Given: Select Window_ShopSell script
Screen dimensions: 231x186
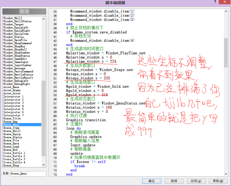Looking at the screenshot, I should tap(15, 49).
